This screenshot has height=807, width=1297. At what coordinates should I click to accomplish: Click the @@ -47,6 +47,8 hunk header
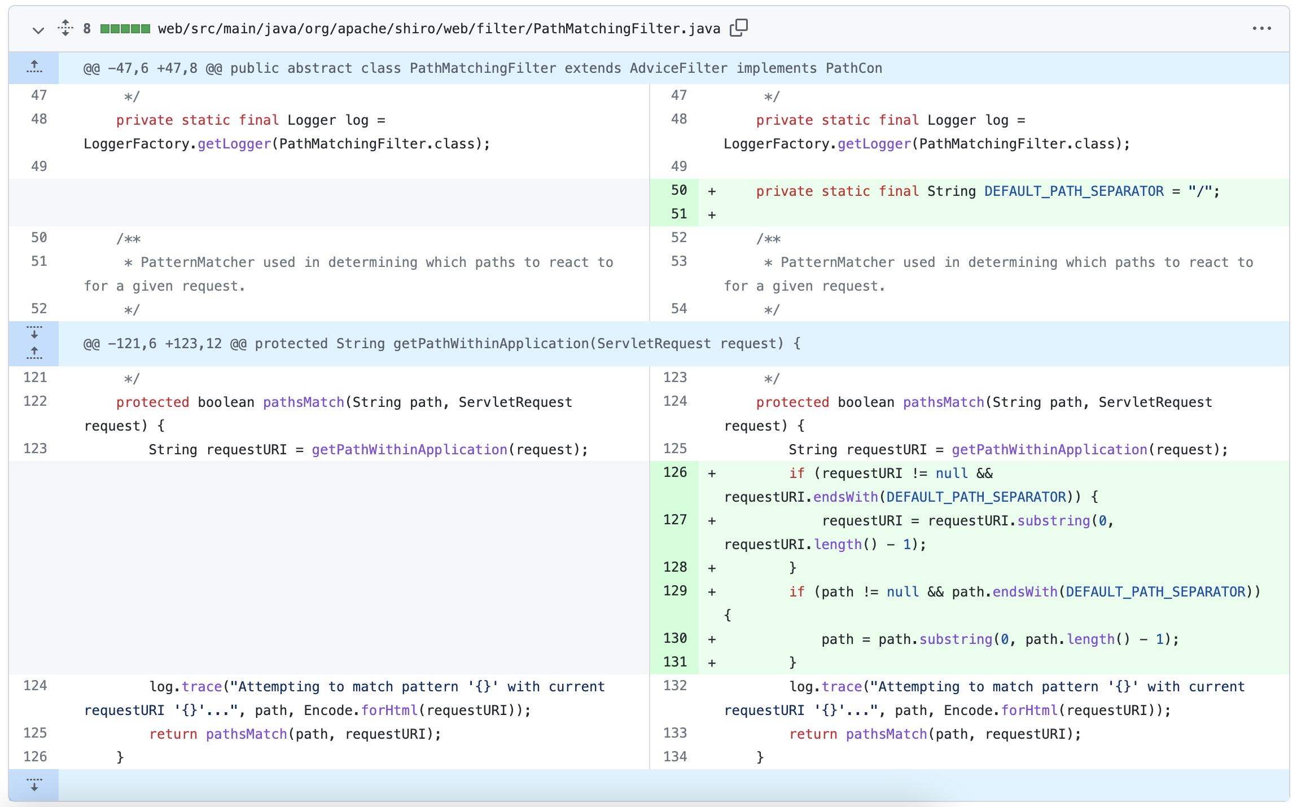click(x=483, y=68)
